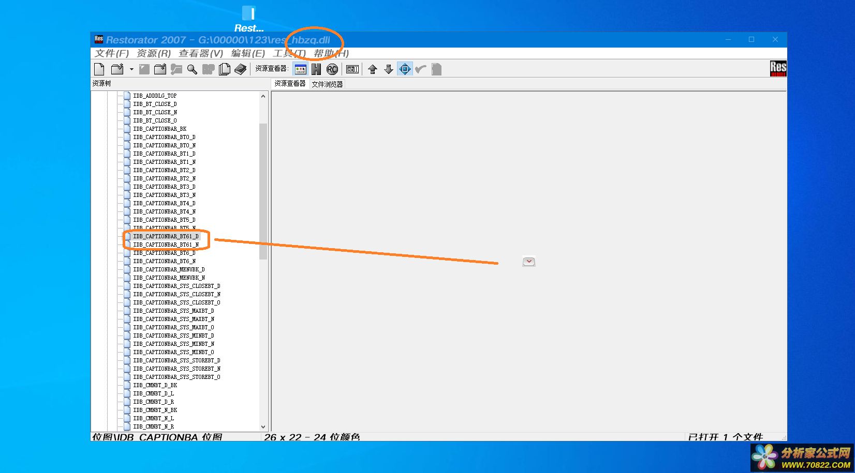Select IDB_ADDDLG_TOP in resource tree
This screenshot has height=473, width=855.
click(155, 96)
